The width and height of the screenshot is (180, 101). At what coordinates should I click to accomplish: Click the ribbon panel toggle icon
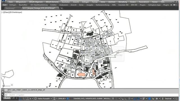pos(174,5)
